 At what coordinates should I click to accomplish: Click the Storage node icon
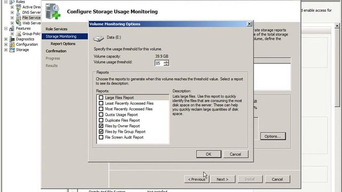click(12, 50)
